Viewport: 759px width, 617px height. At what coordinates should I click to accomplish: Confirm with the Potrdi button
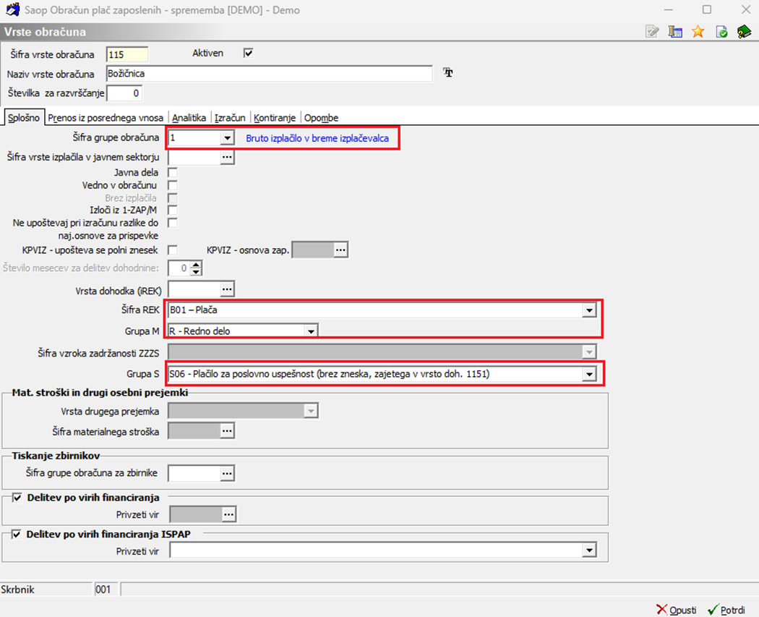[726, 610]
